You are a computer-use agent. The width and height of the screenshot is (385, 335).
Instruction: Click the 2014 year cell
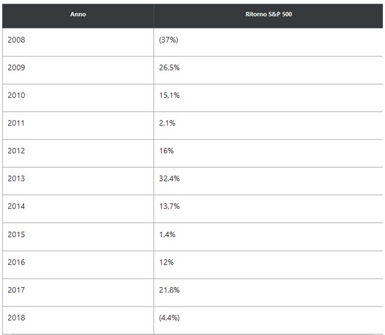pyautogui.click(x=16, y=206)
